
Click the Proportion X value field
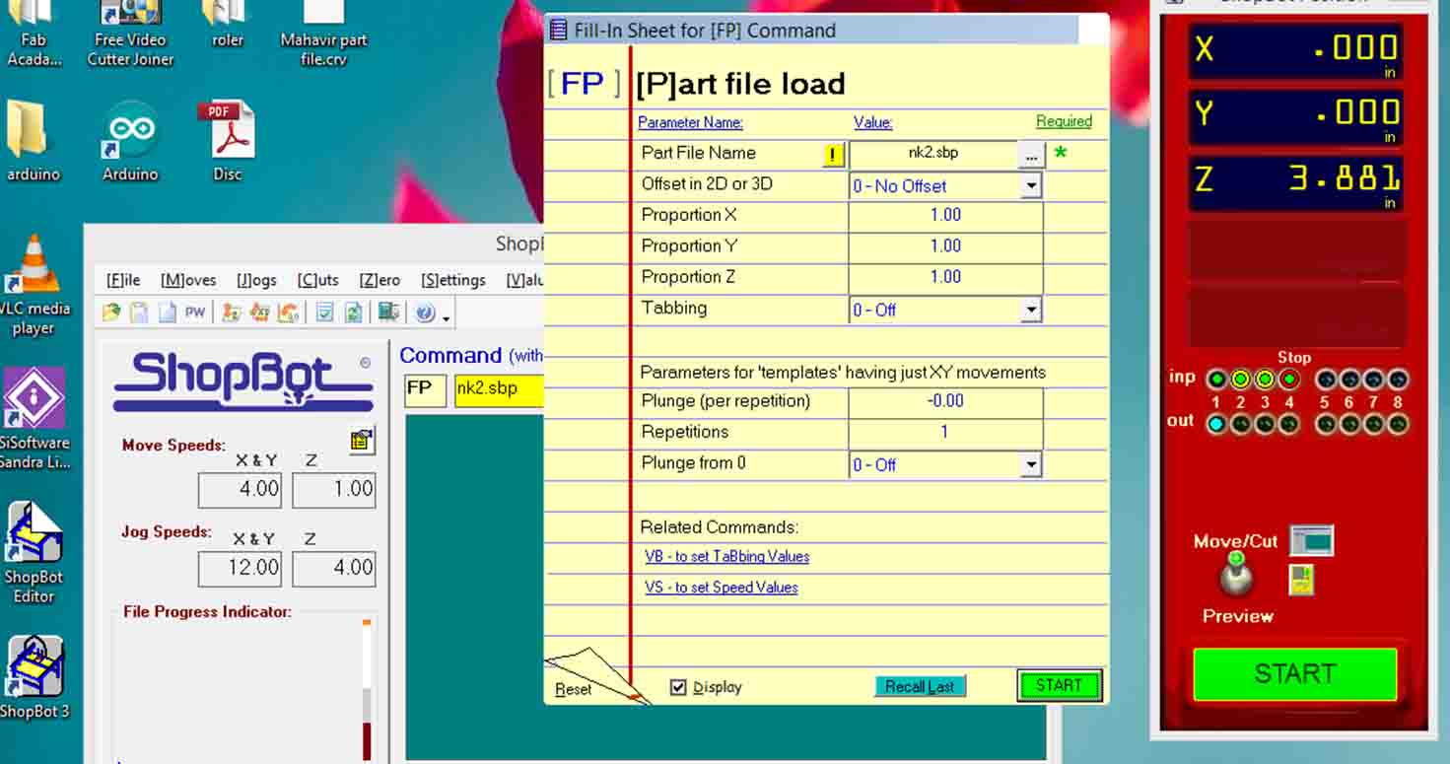pyautogui.click(x=945, y=215)
